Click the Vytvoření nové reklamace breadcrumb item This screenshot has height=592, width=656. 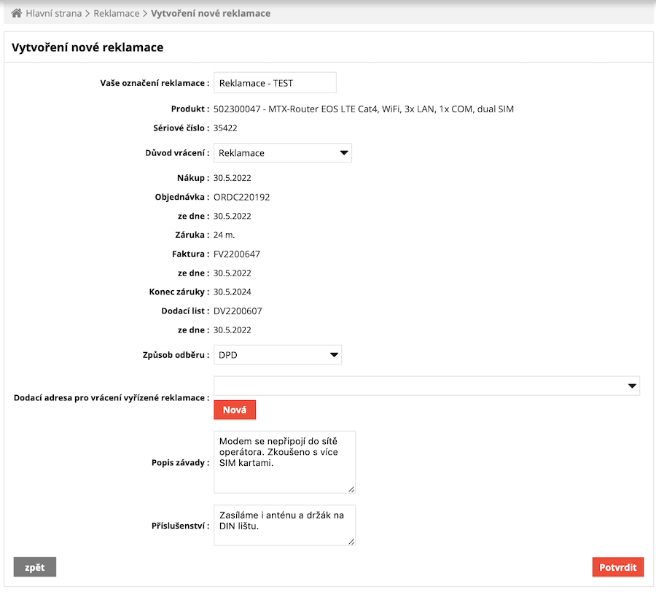(x=211, y=13)
